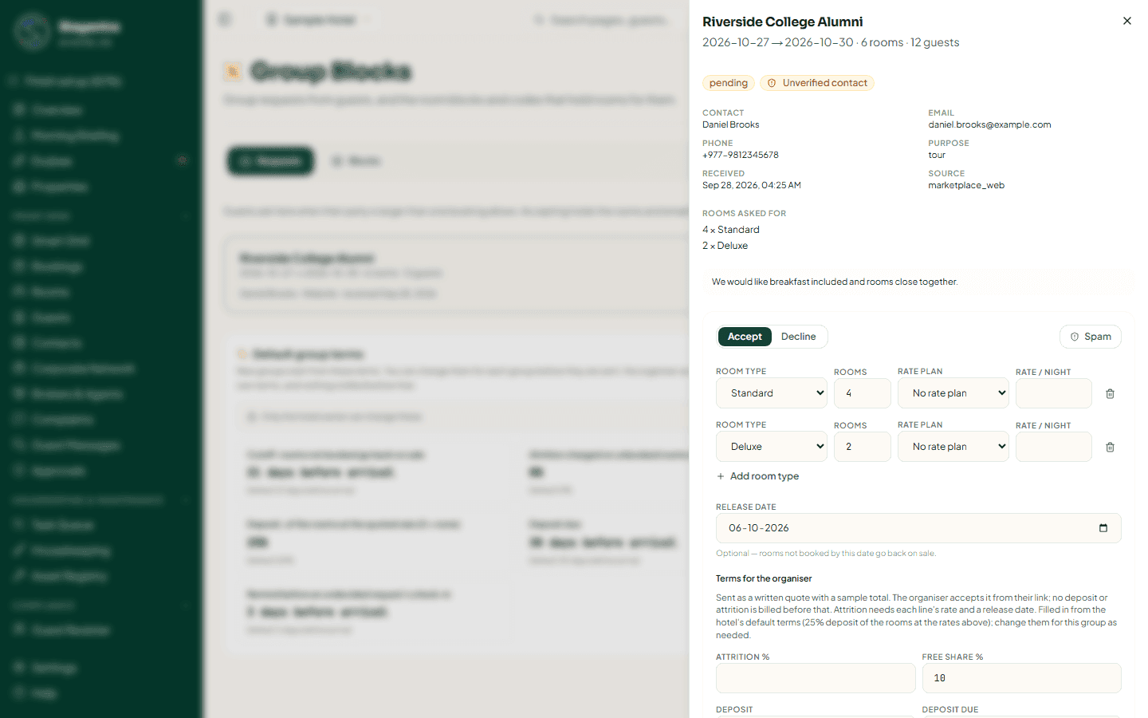The image size is (1148, 718).
Task: Open the release date calendar picker
Action: [1103, 528]
